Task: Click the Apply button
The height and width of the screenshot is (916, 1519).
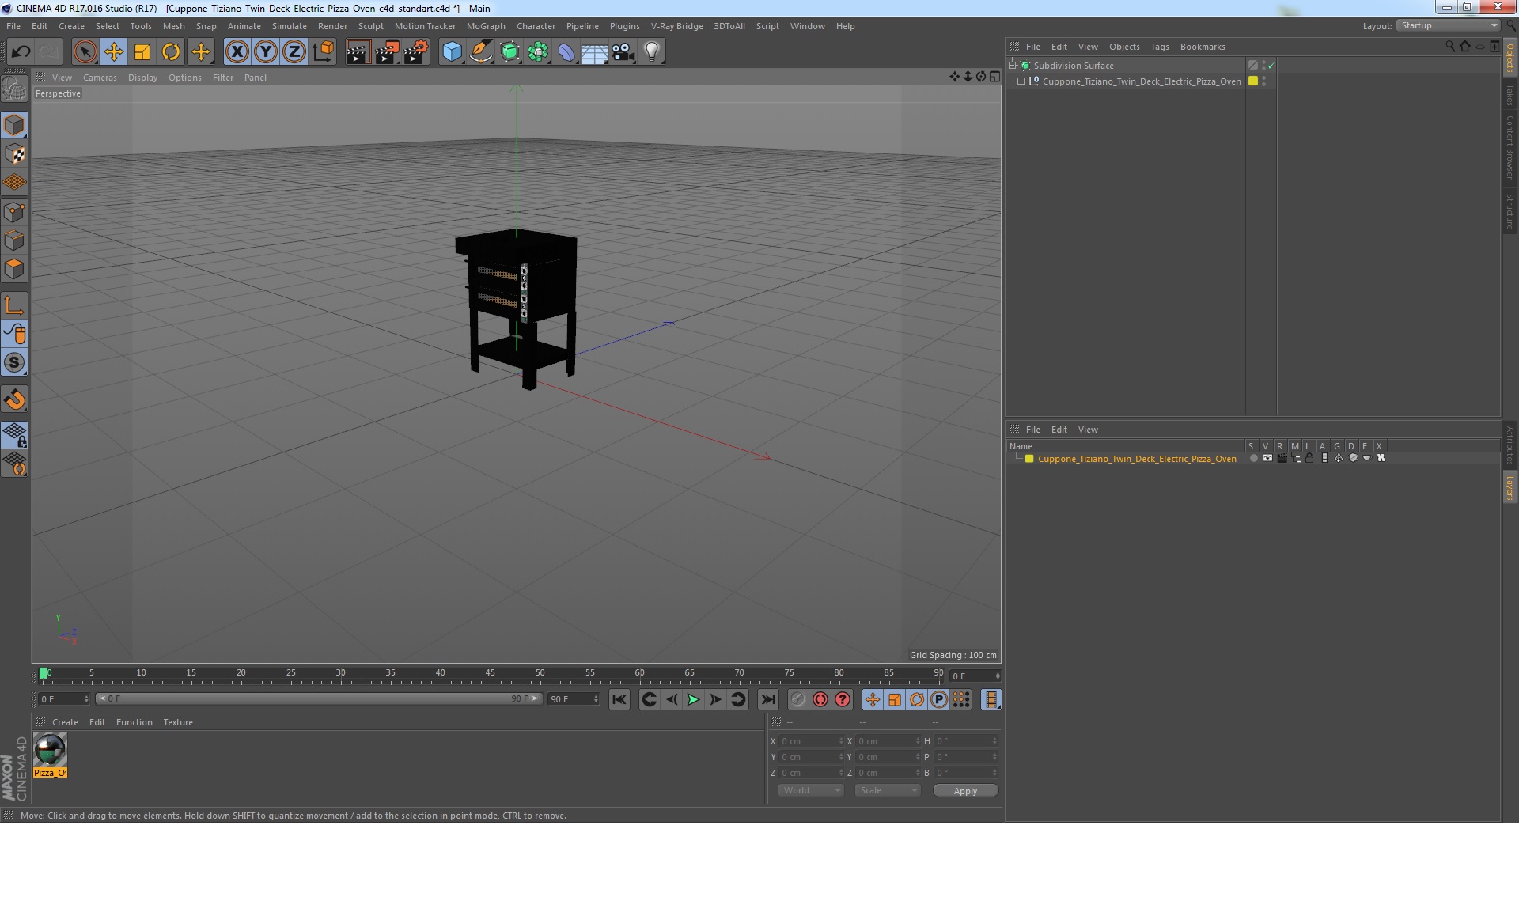Action: pyautogui.click(x=965, y=791)
